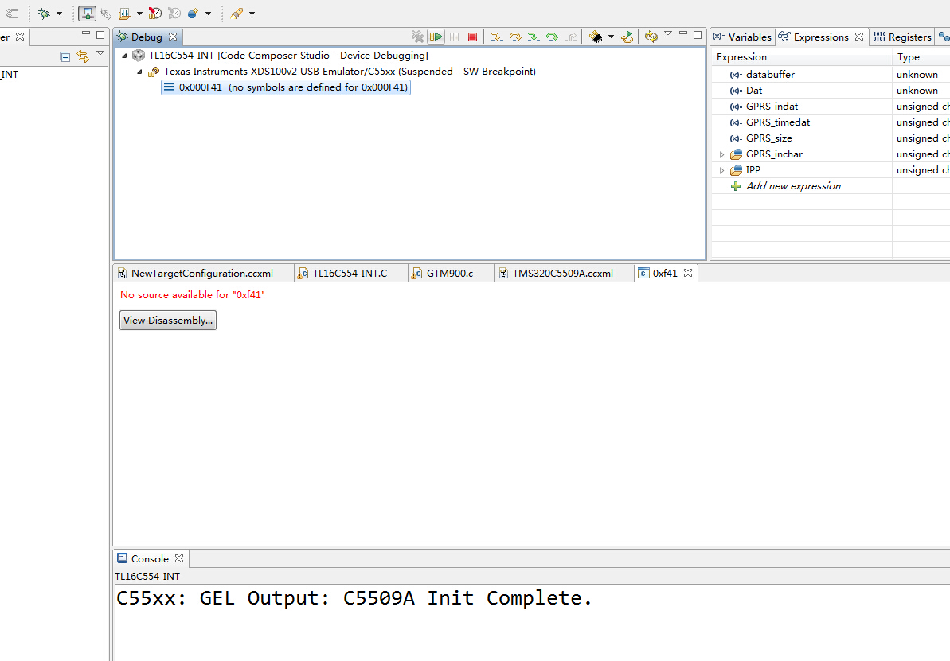Select the databuffer expression row
The height and width of the screenshot is (661, 950).
pos(830,75)
